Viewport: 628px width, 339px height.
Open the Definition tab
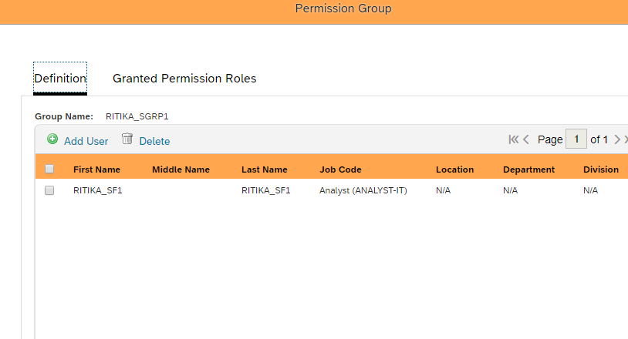(x=60, y=79)
